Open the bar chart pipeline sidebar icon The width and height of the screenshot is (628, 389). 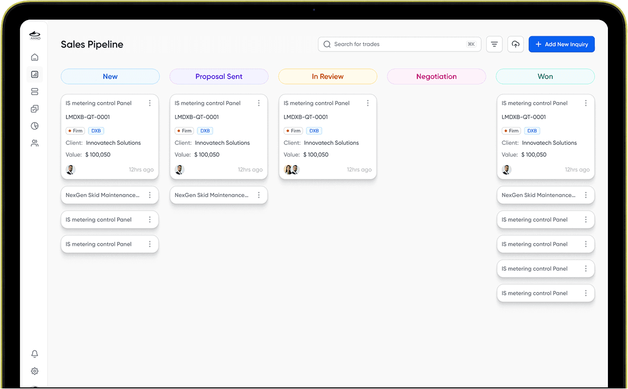[x=35, y=74]
